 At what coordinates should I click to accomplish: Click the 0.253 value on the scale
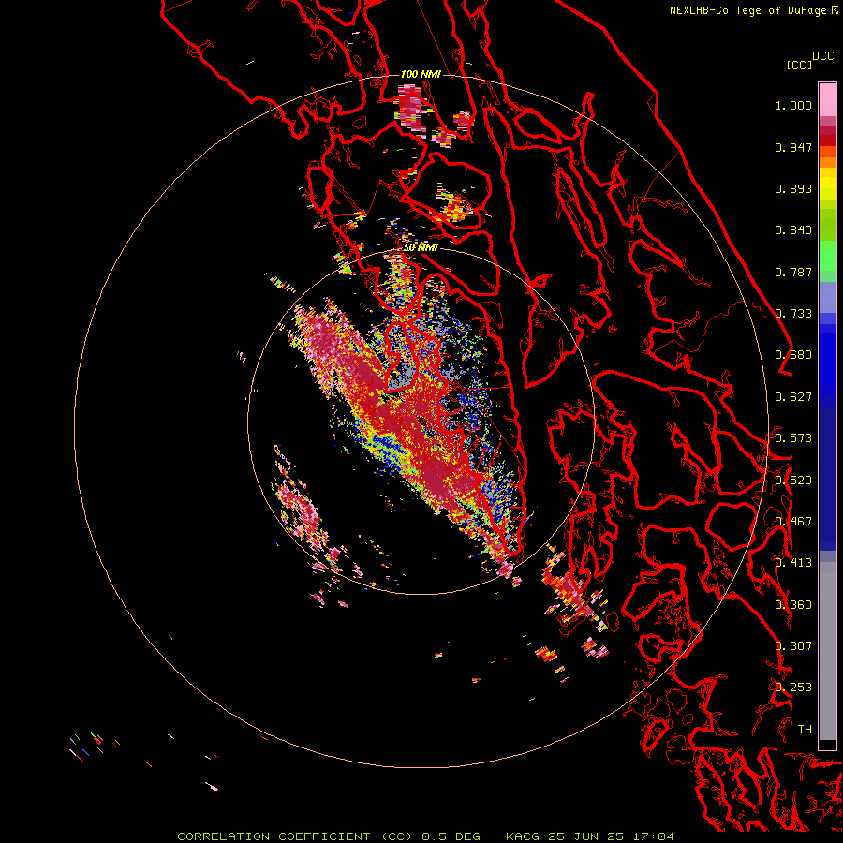coord(793,688)
